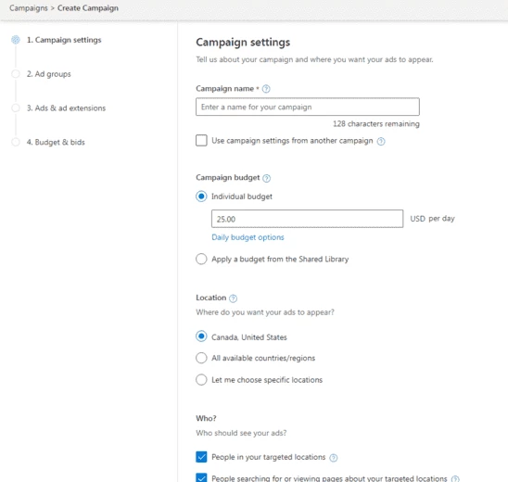This screenshot has height=482, width=508.
Task: Go to step 4 Budget & bids
Action: pos(56,142)
